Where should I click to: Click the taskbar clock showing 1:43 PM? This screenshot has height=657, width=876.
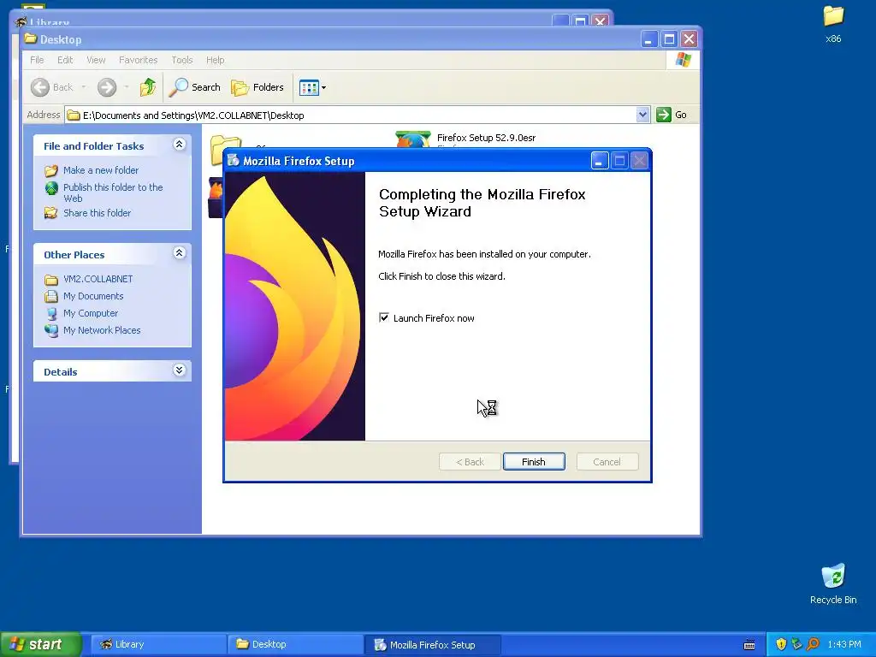pyautogui.click(x=844, y=644)
